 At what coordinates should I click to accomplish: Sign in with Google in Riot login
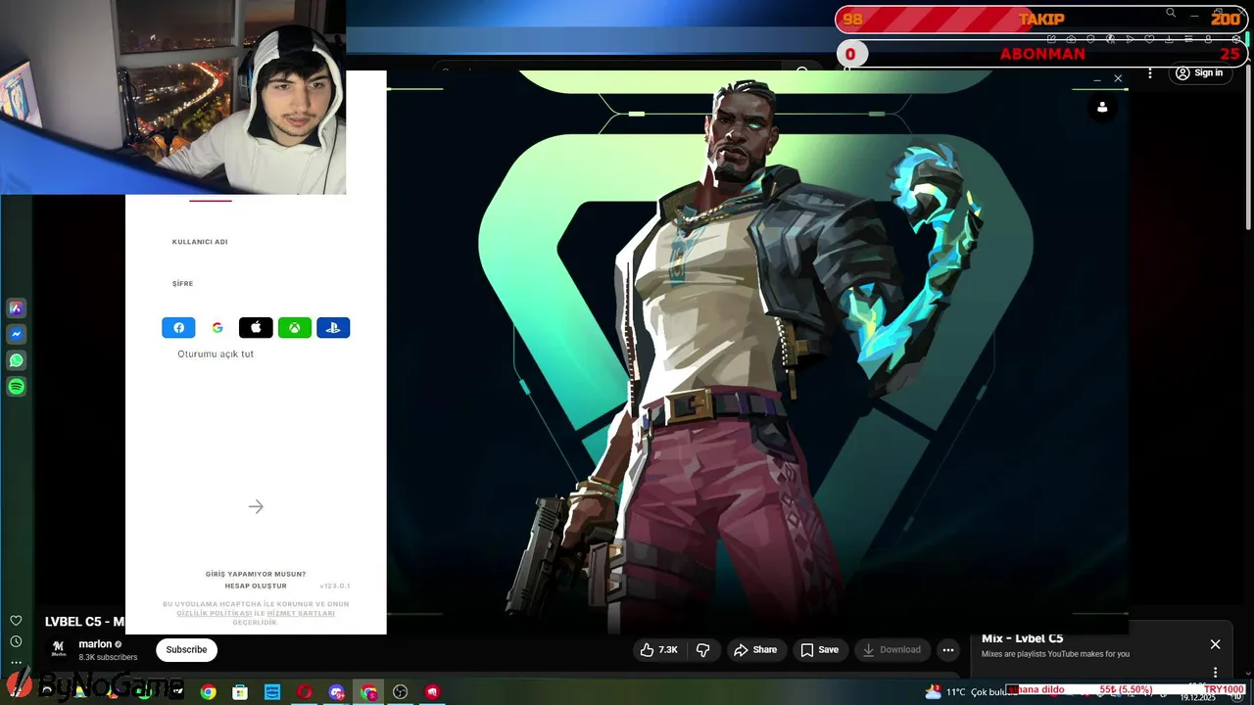217,328
